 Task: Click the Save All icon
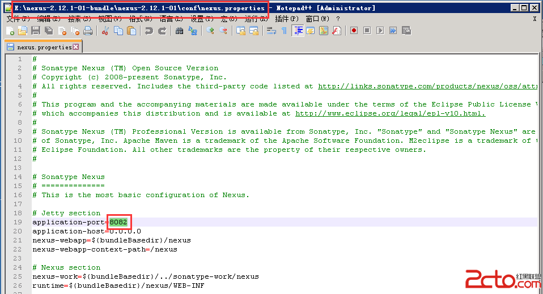[49, 31]
